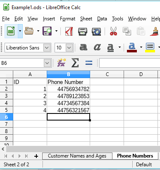Click the cell with 44734567384
Viewport: 160px width, 170px height.
[69, 103]
